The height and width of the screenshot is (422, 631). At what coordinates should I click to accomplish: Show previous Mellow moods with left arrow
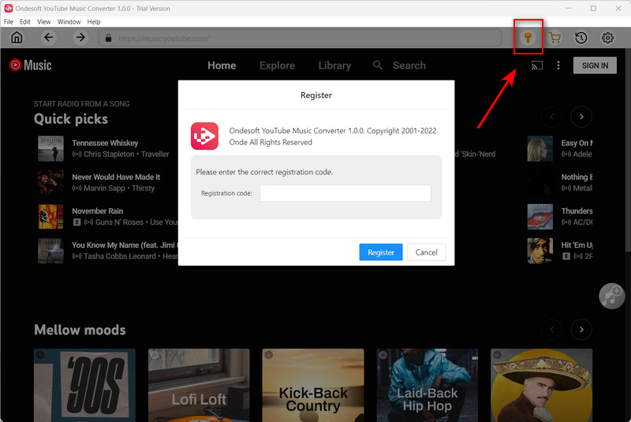point(551,330)
